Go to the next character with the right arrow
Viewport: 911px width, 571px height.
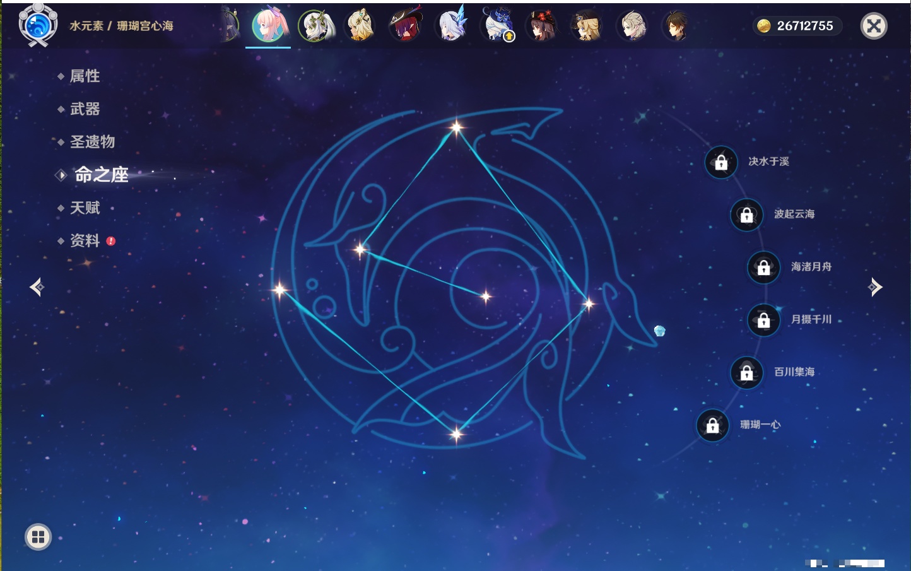click(875, 287)
